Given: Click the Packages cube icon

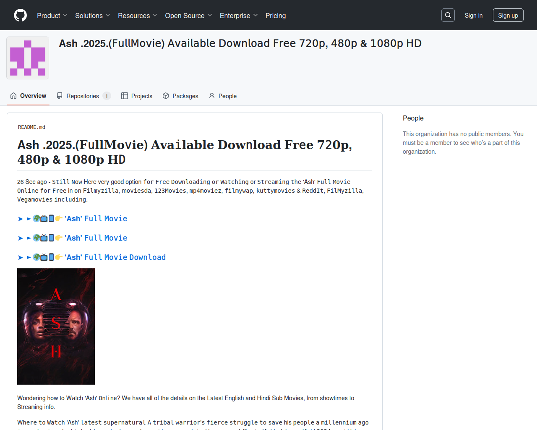Looking at the screenshot, I should [x=166, y=96].
